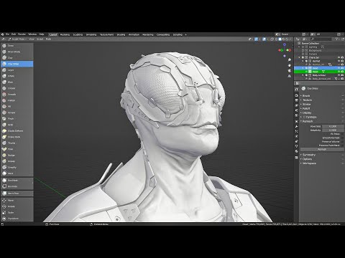Toggle the Preserve Volume checkbox
The image size is (345, 258).
point(342,142)
